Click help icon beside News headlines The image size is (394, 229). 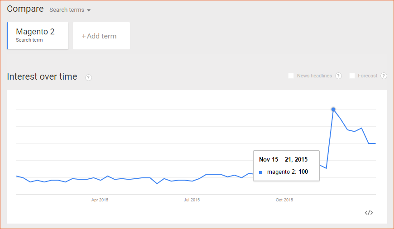coord(338,76)
